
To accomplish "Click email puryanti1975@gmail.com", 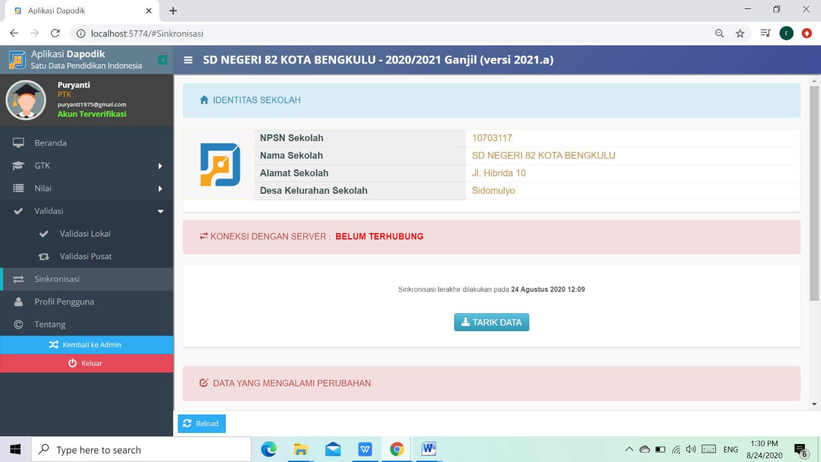I will (92, 104).
